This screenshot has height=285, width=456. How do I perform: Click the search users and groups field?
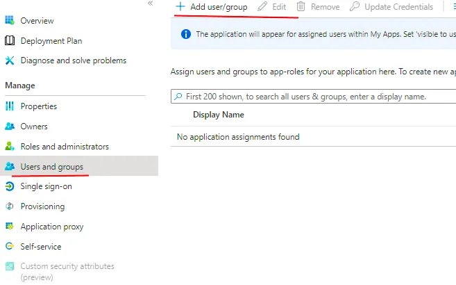click(313, 97)
